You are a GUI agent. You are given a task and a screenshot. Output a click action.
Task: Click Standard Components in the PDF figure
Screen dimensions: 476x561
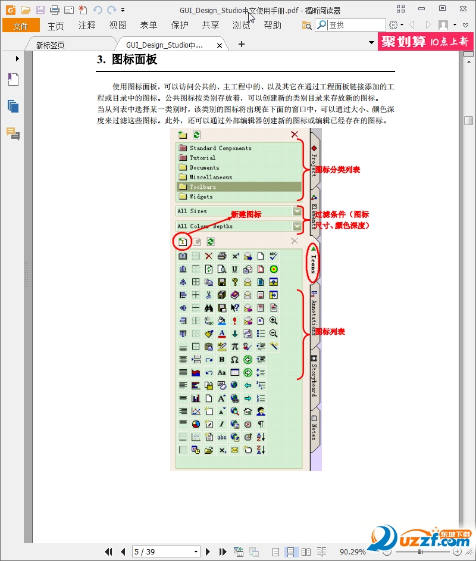(x=220, y=148)
